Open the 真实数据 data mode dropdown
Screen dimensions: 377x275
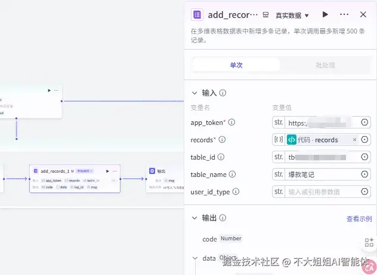[x=292, y=16]
